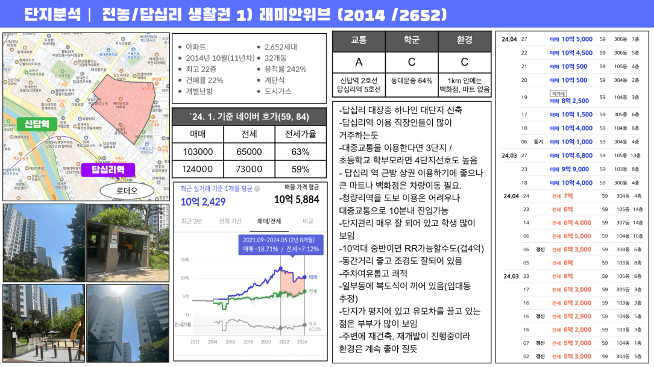Image resolution: width=654 pixels, height=367 pixels.
Task: Switch to the 최근 3년 tab
Action: tap(192, 221)
